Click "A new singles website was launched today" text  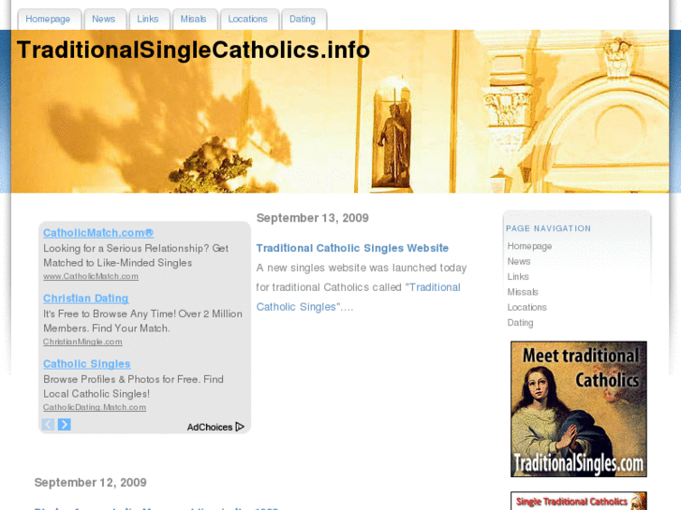click(x=362, y=268)
